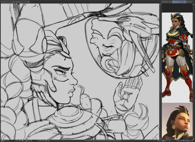Rotate the main canvas view clockwise

coord(43,141)
